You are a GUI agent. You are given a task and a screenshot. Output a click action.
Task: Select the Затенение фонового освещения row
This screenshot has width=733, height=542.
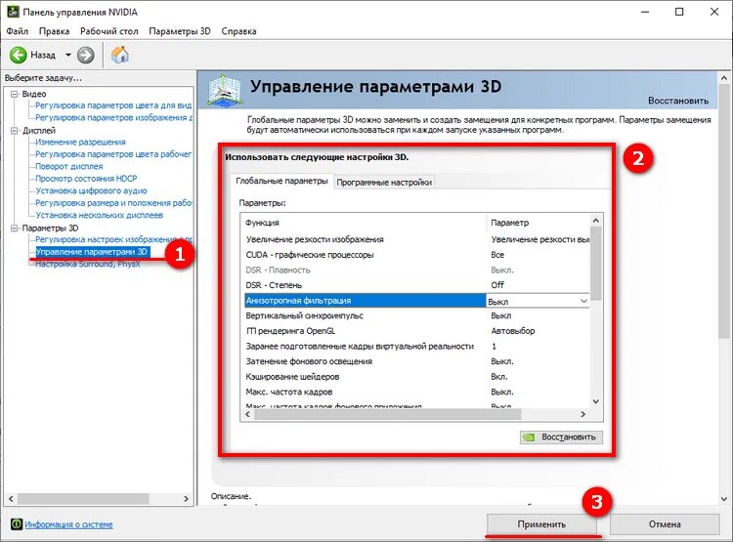416,361
